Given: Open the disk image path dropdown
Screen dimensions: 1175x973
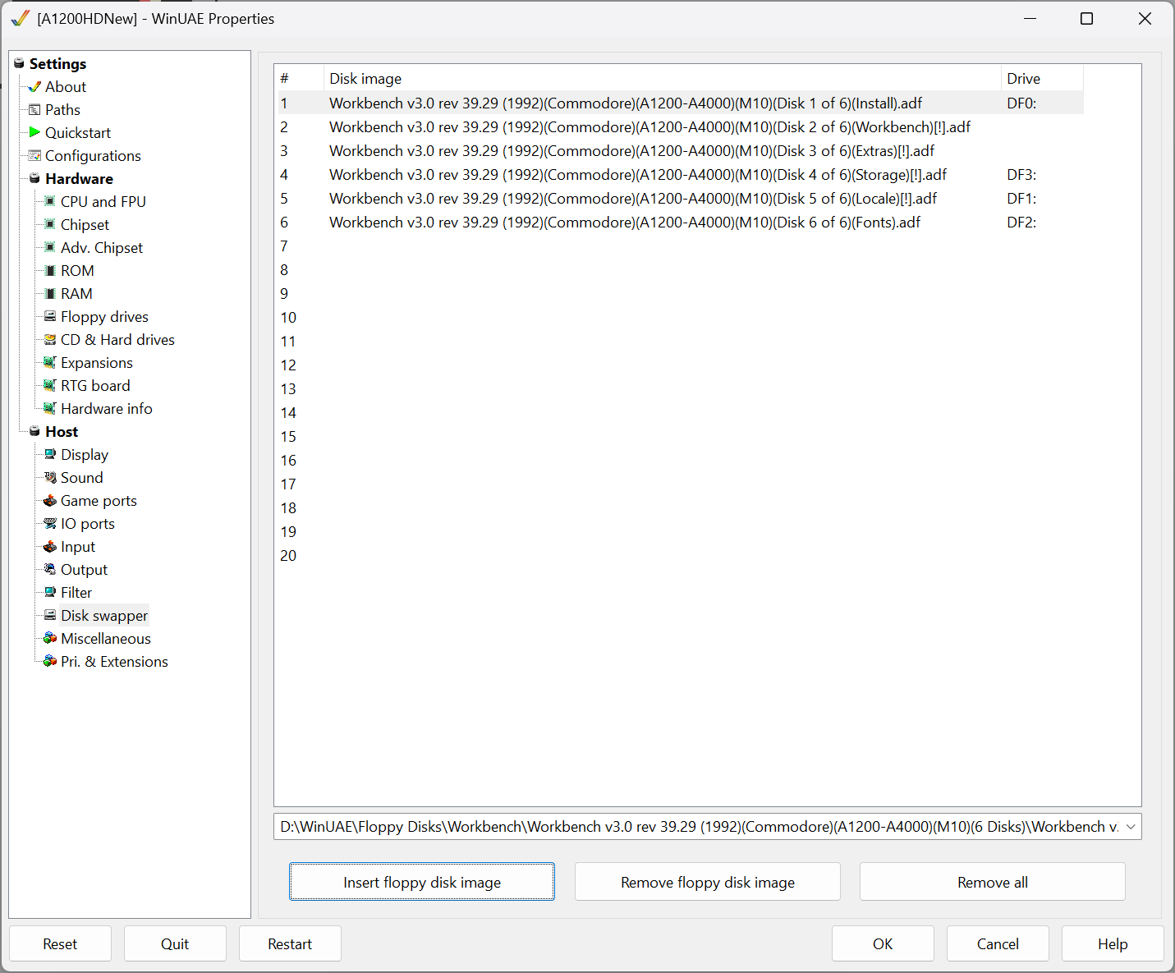Looking at the screenshot, I should [1131, 827].
